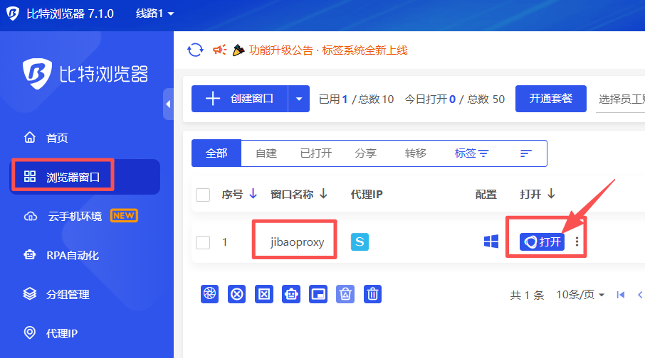The height and width of the screenshot is (358, 645).
Task: Open the three-dot more menu for jibaoproxy
Action: (577, 242)
